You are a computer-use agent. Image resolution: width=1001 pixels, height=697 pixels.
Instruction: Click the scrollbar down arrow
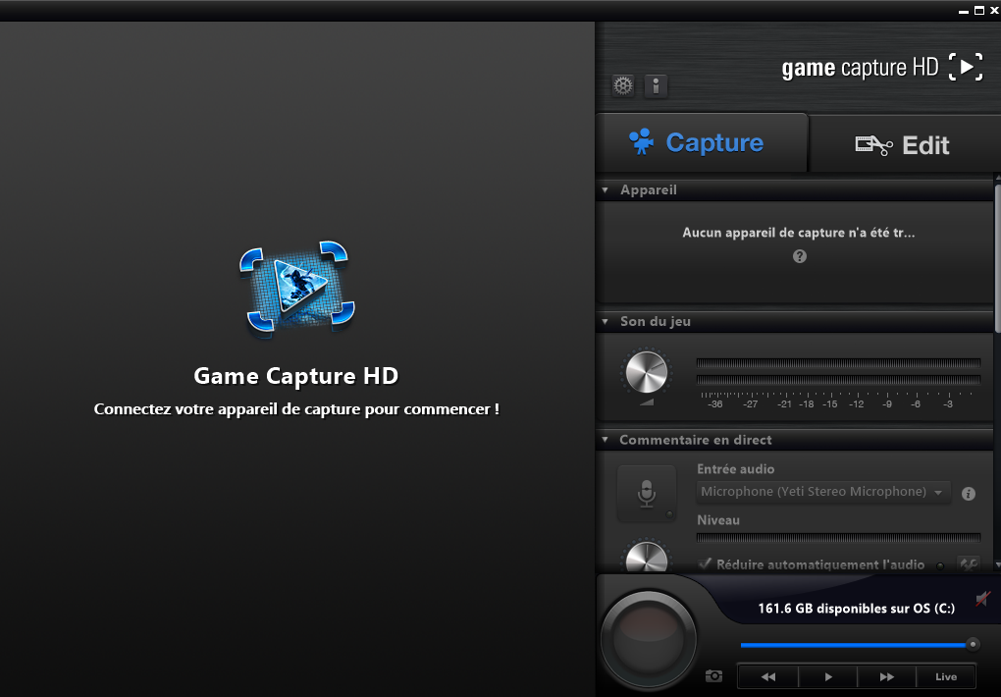pyautogui.click(x=998, y=565)
